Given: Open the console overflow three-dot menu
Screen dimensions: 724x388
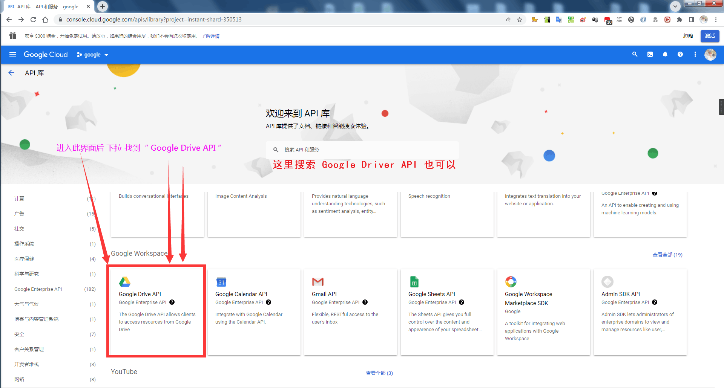Looking at the screenshot, I should tap(695, 54).
